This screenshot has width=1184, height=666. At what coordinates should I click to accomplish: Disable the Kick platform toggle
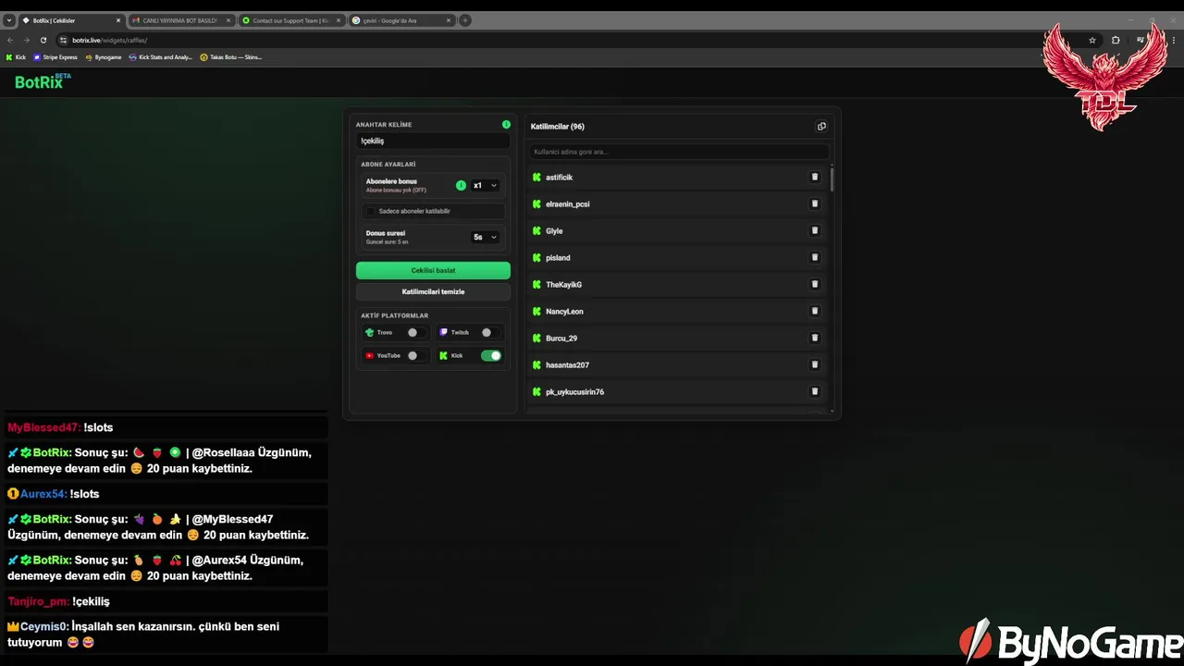[490, 355]
